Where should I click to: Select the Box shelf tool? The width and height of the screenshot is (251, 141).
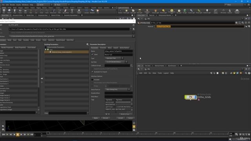[x=4, y=11]
